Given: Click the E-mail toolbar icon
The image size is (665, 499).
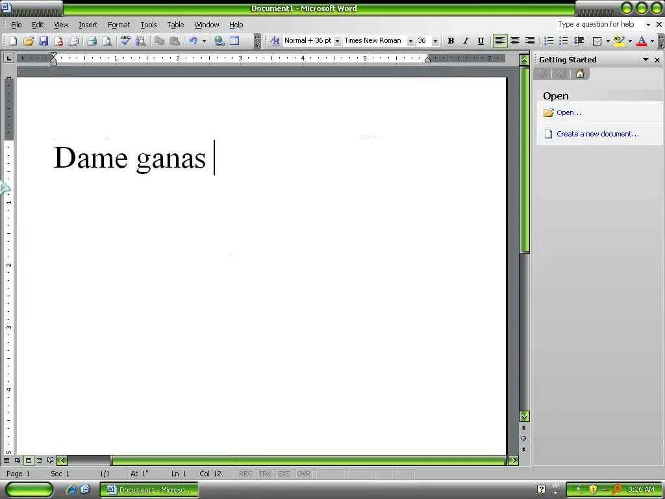Looking at the screenshot, I should click(74, 41).
